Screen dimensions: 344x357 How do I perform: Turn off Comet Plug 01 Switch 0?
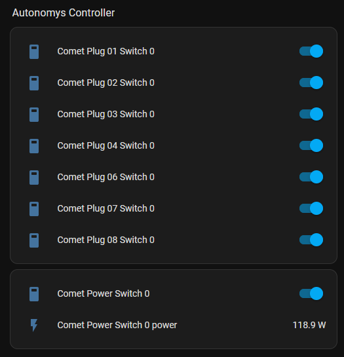(x=311, y=51)
